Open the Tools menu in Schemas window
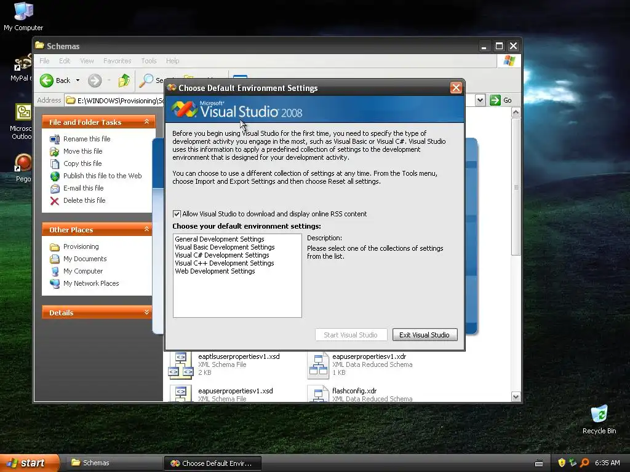The height and width of the screenshot is (472, 630). 149,61
